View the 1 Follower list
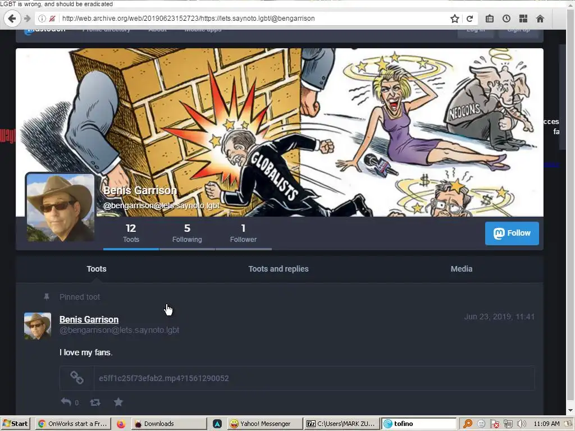Viewport: 575px width, 431px height. point(243,233)
